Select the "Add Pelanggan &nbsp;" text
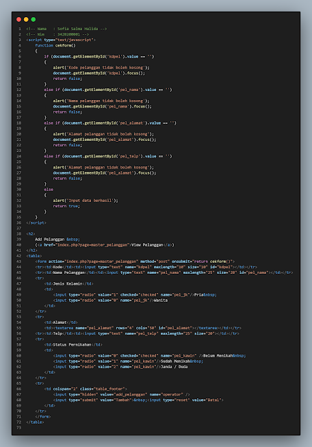Screen dimensions: 312x447 point(57,240)
